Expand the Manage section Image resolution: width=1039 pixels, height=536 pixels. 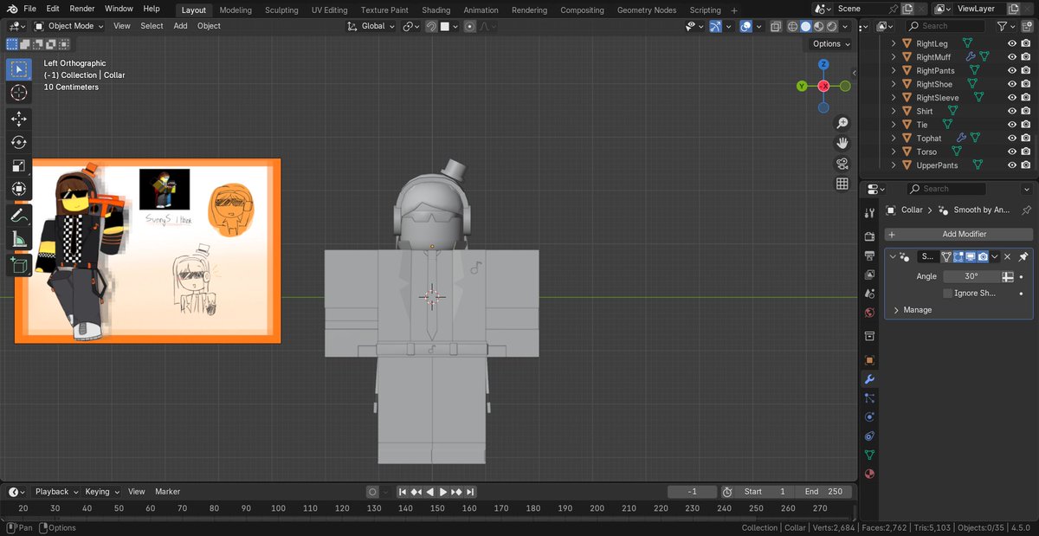896,310
